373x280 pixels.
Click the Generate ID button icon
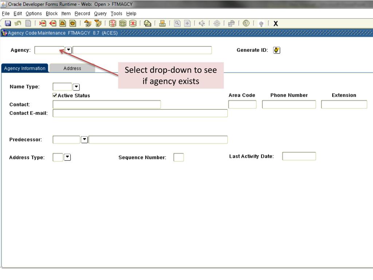(276, 50)
